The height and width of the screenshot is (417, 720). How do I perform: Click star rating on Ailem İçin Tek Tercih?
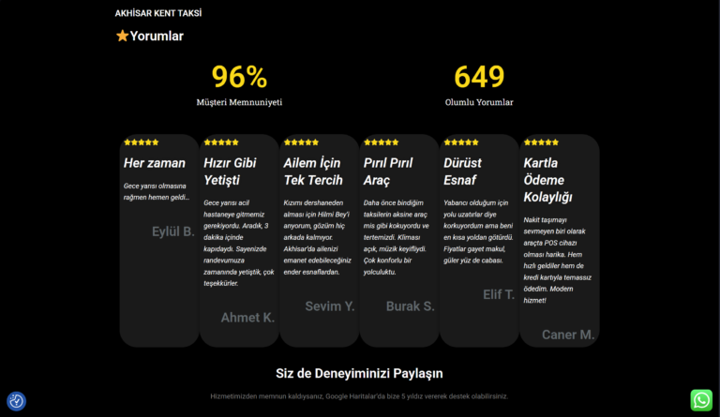pos(301,142)
